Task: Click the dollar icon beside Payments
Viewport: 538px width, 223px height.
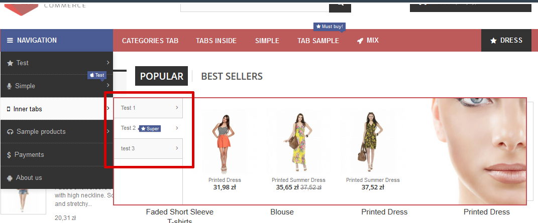Action: (9, 155)
